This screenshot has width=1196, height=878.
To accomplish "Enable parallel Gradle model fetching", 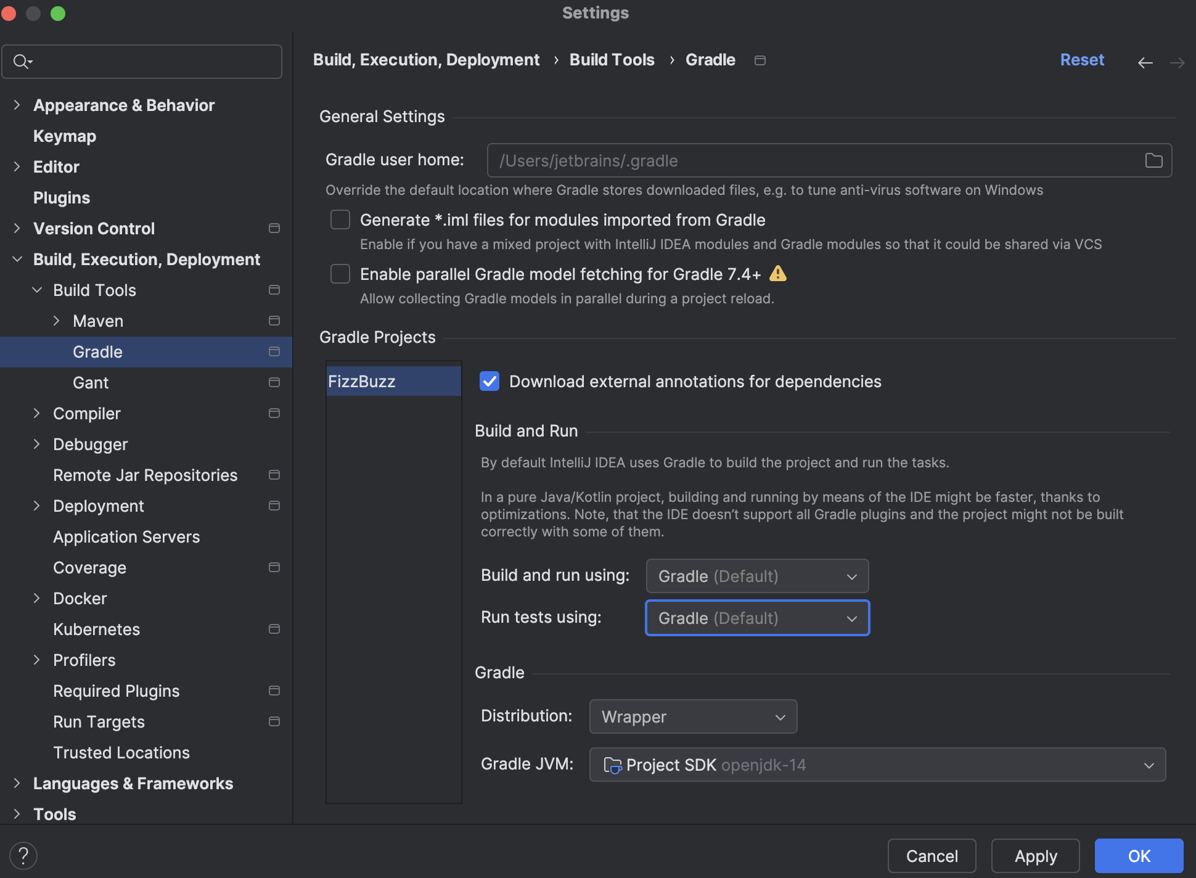I will [340, 273].
